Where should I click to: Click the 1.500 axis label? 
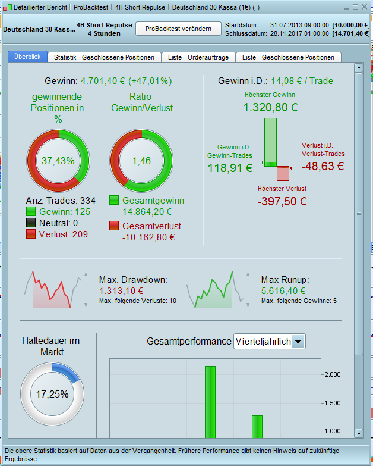click(x=333, y=403)
